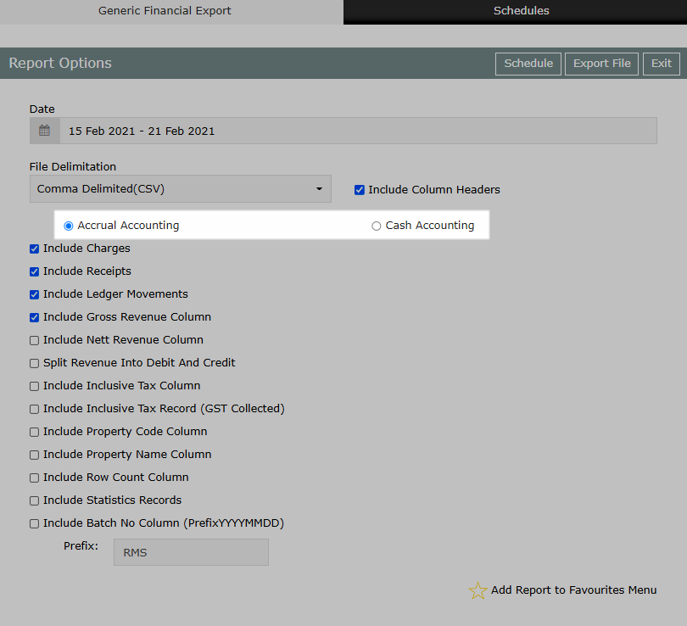Enable Include Property Code Column
687x626 pixels.
[x=34, y=432]
